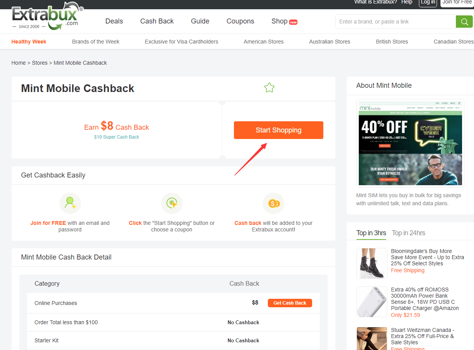This screenshot has height=350, width=474.
Task: Click the Starter Kit row label
Action: click(47, 340)
